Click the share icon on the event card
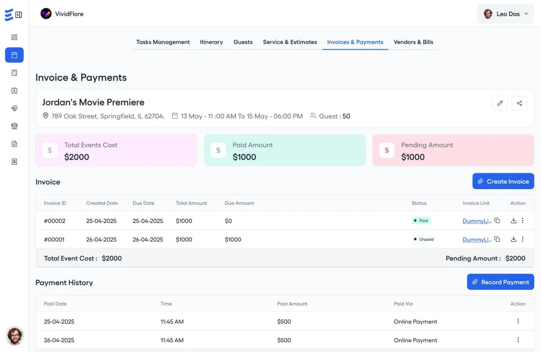This screenshot has height=352, width=541. pos(519,103)
